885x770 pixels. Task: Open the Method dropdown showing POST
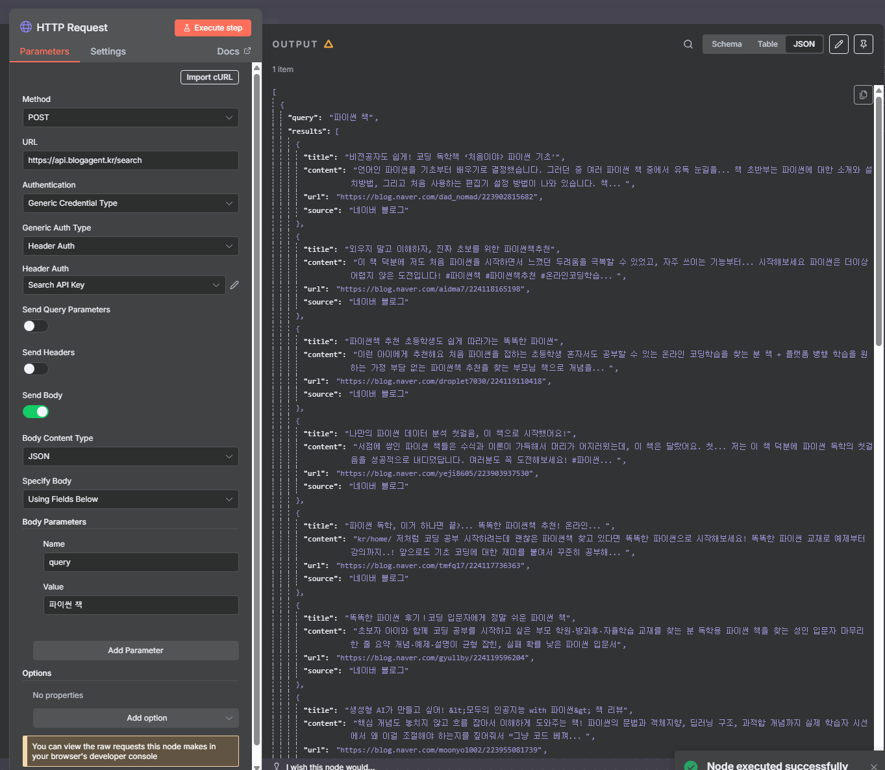130,118
